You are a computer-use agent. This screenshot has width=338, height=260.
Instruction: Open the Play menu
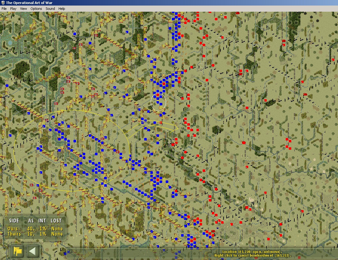[13, 9]
